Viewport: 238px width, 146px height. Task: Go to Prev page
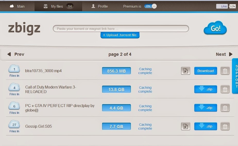16,54
